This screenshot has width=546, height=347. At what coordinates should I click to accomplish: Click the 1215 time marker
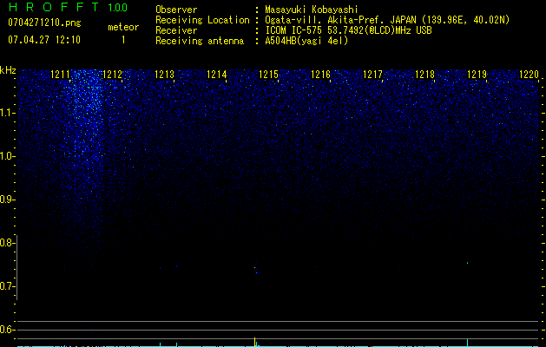pos(268,75)
